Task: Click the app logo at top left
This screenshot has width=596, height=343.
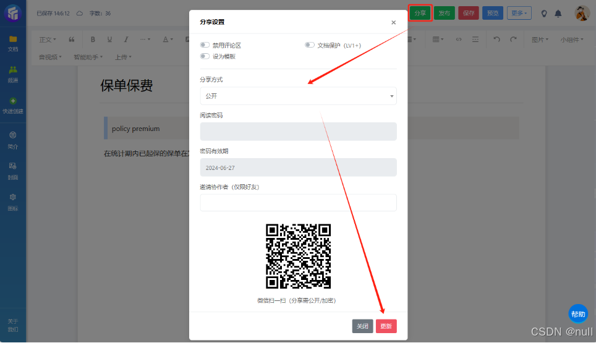Action: tap(13, 14)
